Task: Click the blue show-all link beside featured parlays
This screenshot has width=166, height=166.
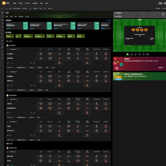Action: (x=109, y=21)
